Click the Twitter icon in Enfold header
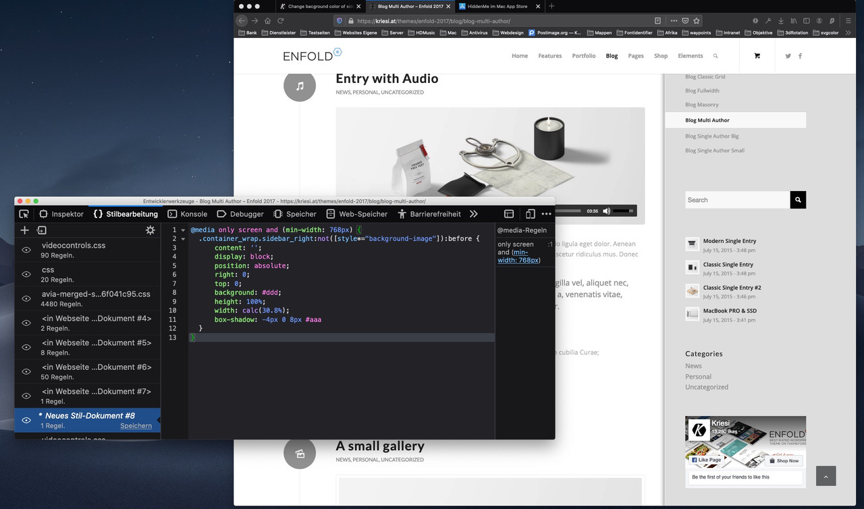This screenshot has width=864, height=509. 788,55
